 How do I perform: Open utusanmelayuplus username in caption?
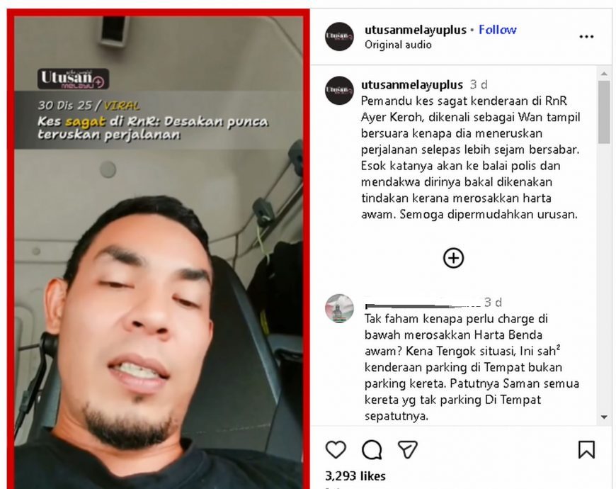pyautogui.click(x=411, y=84)
